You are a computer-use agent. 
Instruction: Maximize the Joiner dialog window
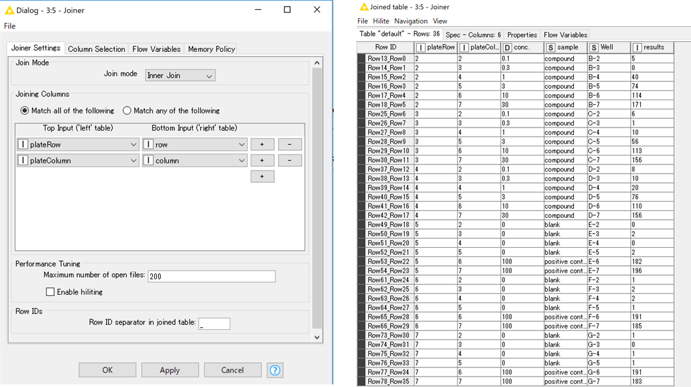point(288,10)
